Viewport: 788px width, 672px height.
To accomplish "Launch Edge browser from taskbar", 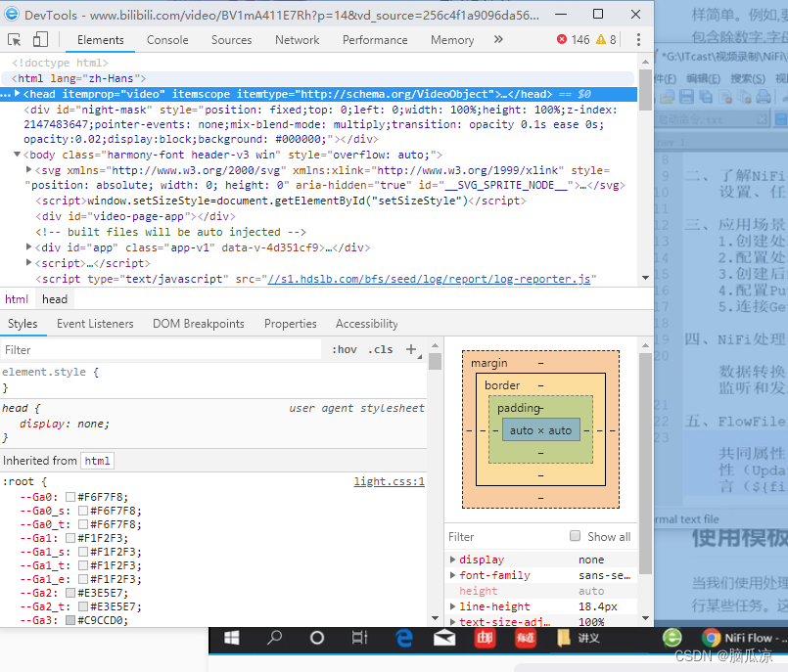I will pyautogui.click(x=403, y=638).
